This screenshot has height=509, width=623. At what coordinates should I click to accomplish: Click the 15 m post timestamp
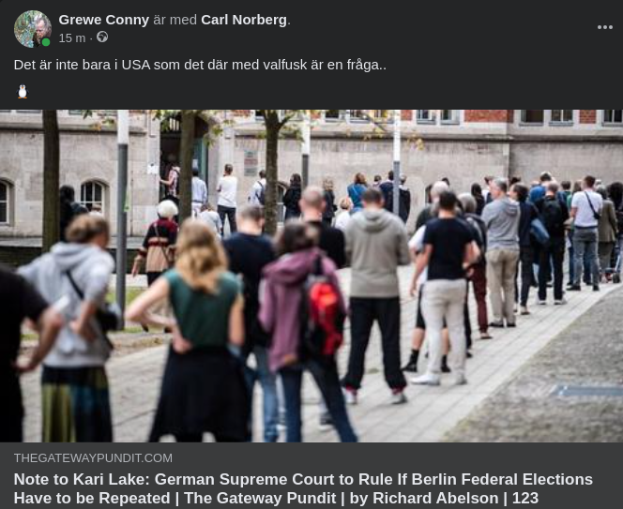[x=72, y=38]
